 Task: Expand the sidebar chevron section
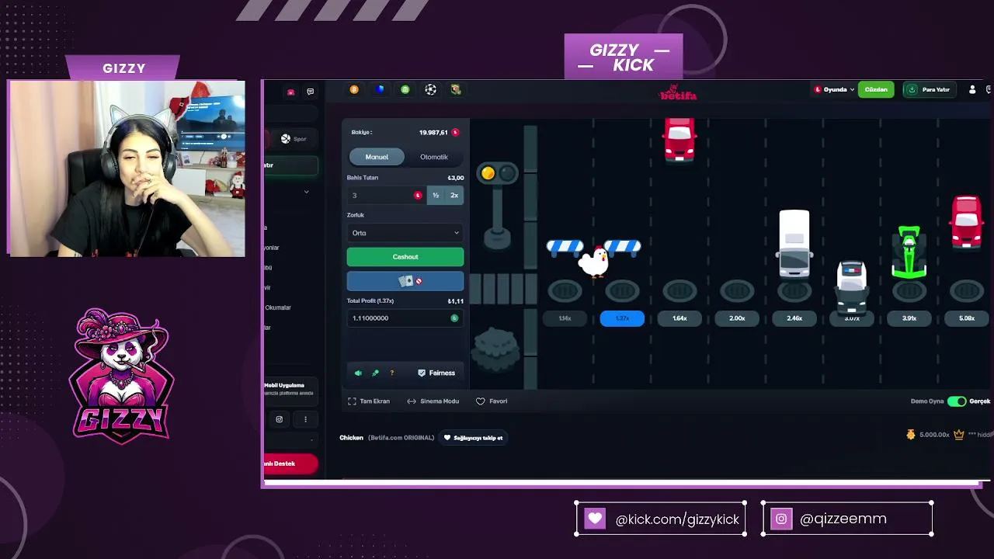pos(306,192)
